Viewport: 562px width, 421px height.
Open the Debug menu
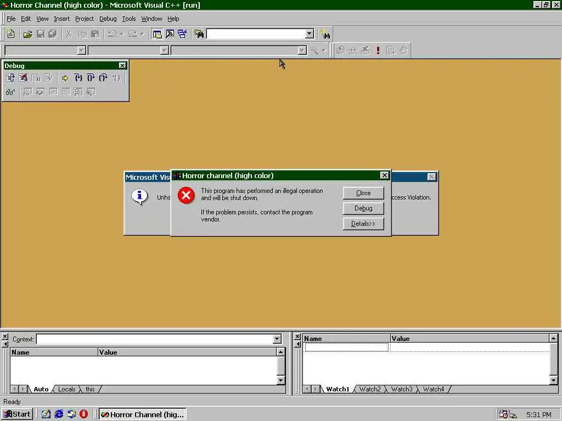tap(108, 19)
